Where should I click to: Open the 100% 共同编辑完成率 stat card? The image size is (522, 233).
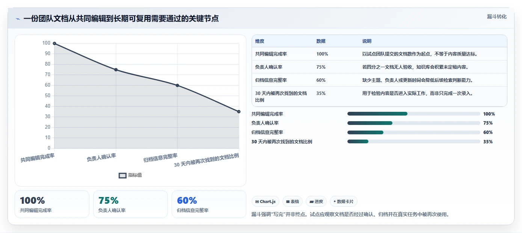(52, 204)
